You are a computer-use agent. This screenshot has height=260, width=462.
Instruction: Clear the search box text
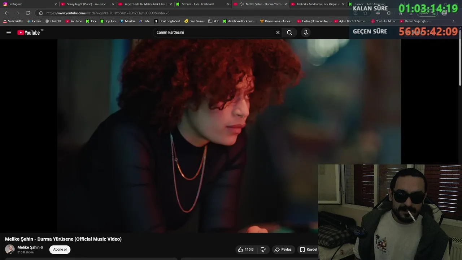pyautogui.click(x=278, y=32)
